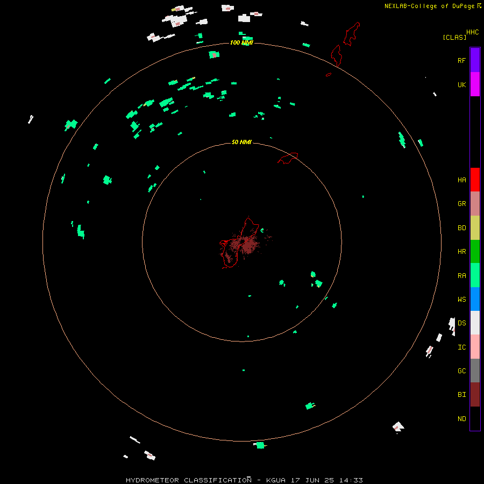
Task: Click the KGUA station identifier
Action: pos(275,480)
